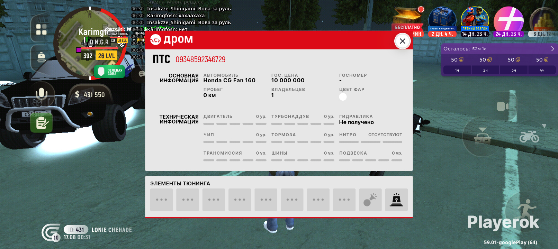
Task: Open the chat bubble icon
Action: 142,74
